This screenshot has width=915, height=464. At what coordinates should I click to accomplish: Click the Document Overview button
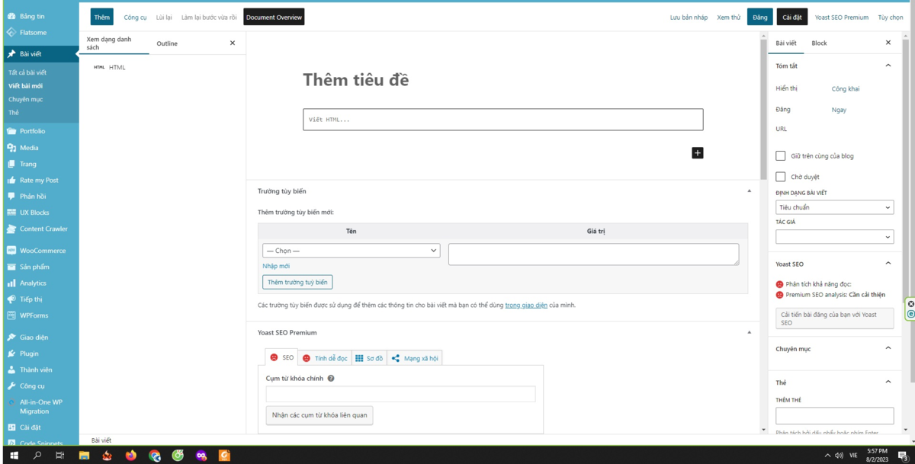click(274, 17)
